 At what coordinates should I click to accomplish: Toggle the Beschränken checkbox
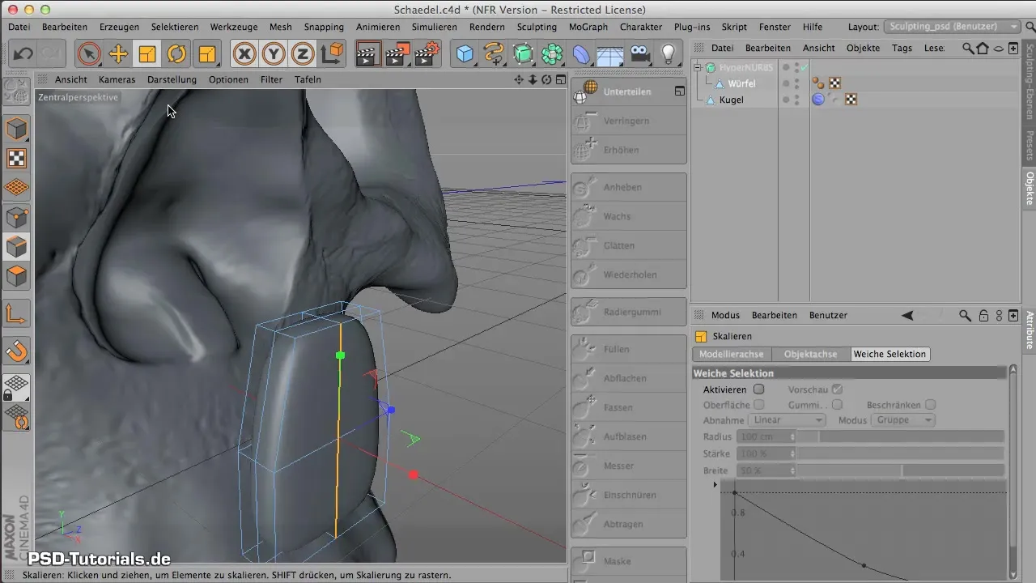pos(931,404)
